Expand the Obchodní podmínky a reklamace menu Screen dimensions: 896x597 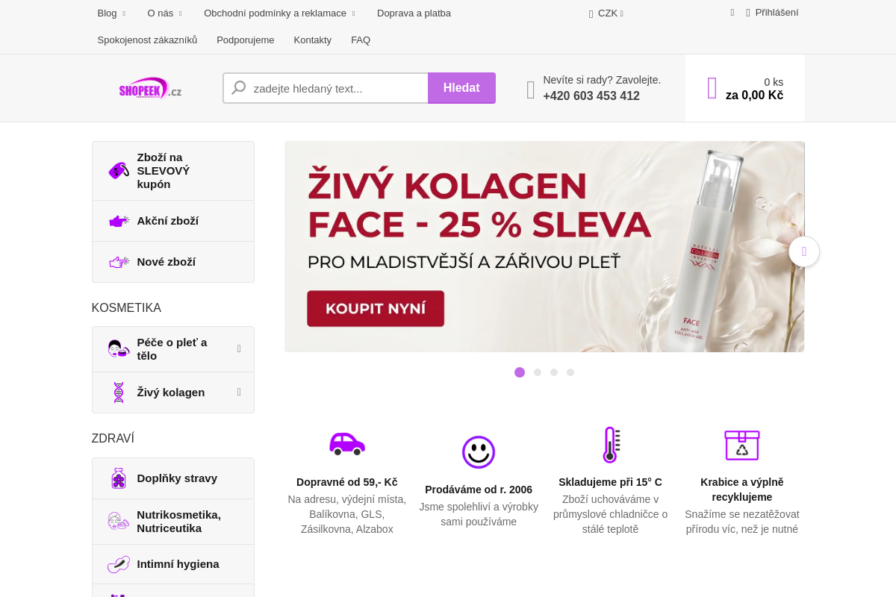279,13
